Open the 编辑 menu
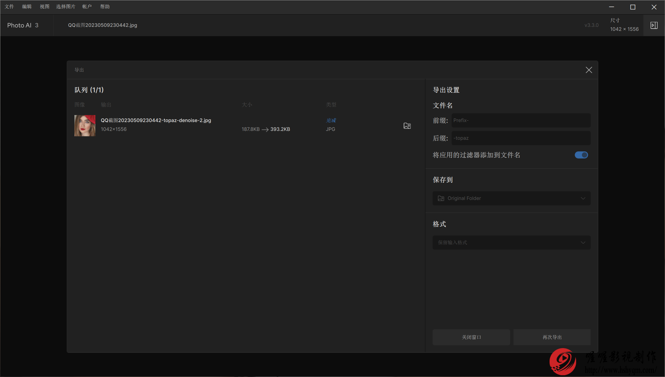Image resolution: width=665 pixels, height=377 pixels. coord(27,6)
